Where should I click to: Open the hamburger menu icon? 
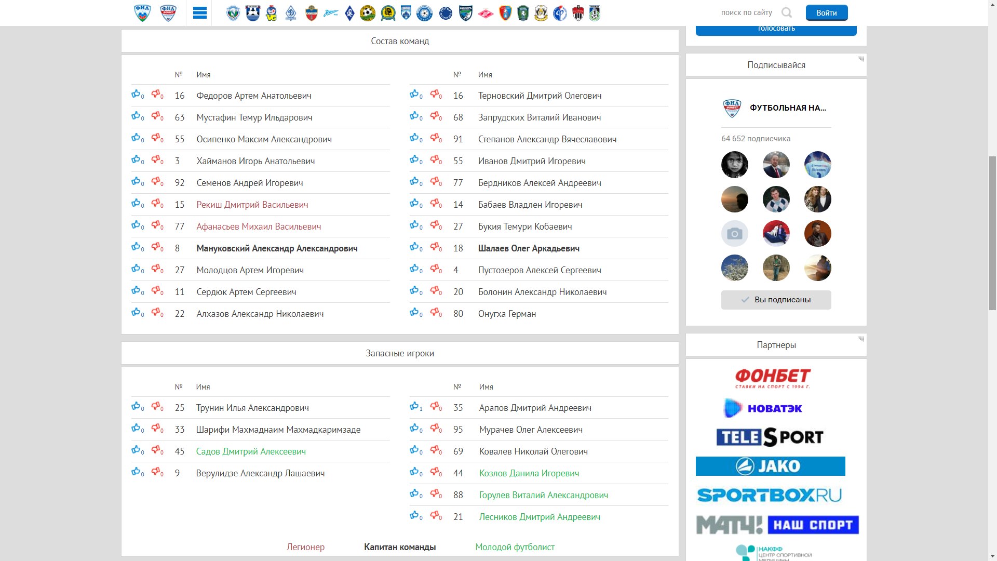point(199,13)
